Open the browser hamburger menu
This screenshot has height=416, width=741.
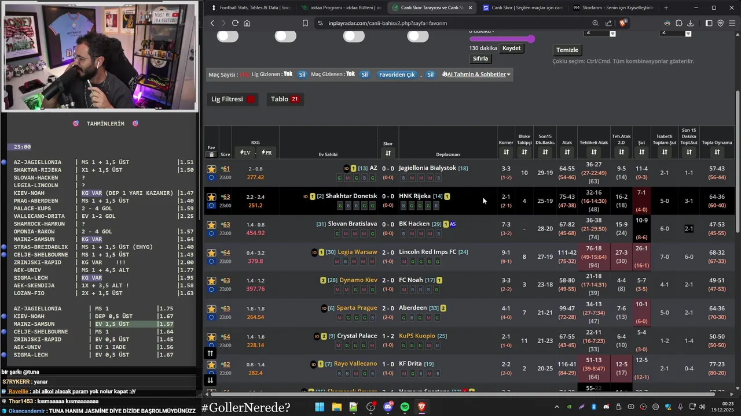click(732, 23)
